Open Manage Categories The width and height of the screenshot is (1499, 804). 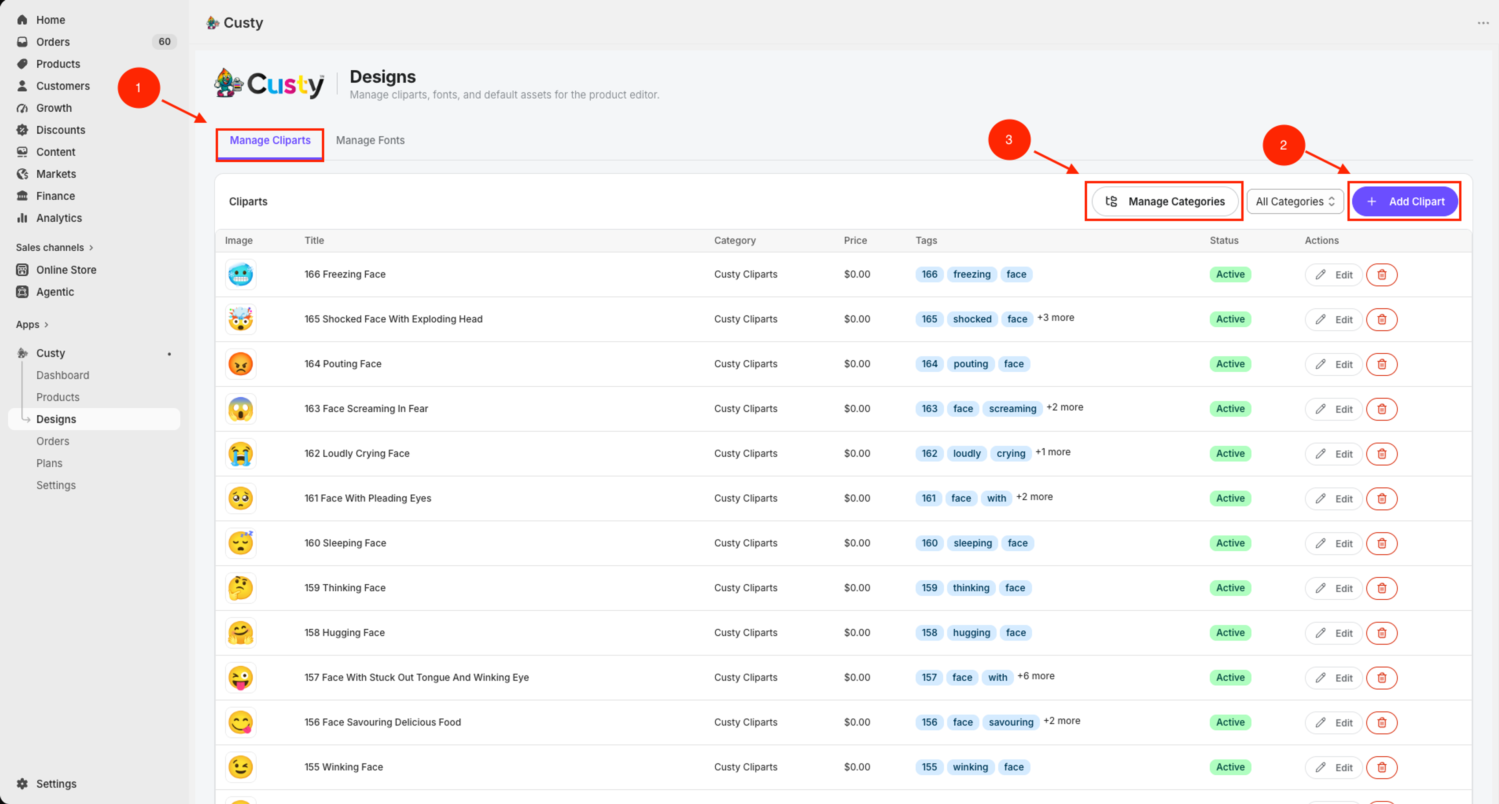tap(1165, 202)
